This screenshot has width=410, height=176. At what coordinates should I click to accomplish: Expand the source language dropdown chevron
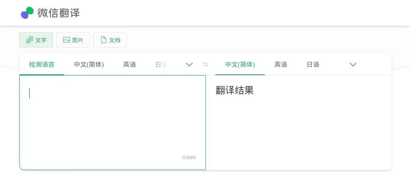click(189, 64)
